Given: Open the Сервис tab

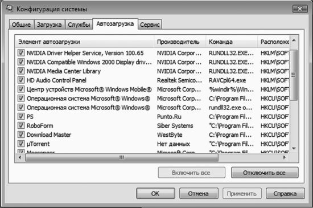Looking at the screenshot, I should coord(150,25).
